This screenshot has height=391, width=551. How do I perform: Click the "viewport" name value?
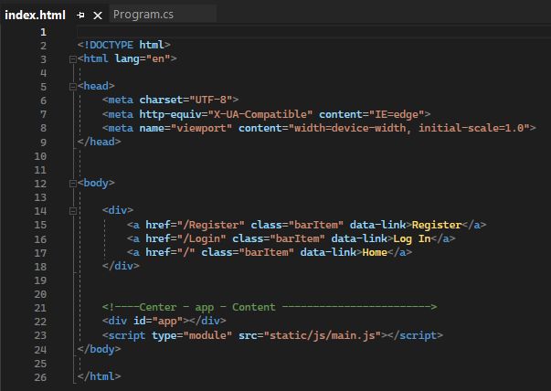click(201, 128)
